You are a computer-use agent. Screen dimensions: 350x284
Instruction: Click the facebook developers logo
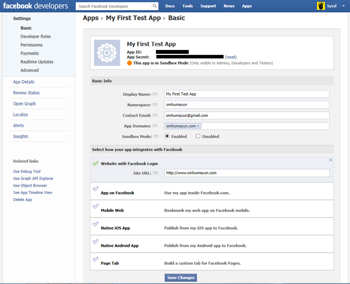tap(36, 6)
